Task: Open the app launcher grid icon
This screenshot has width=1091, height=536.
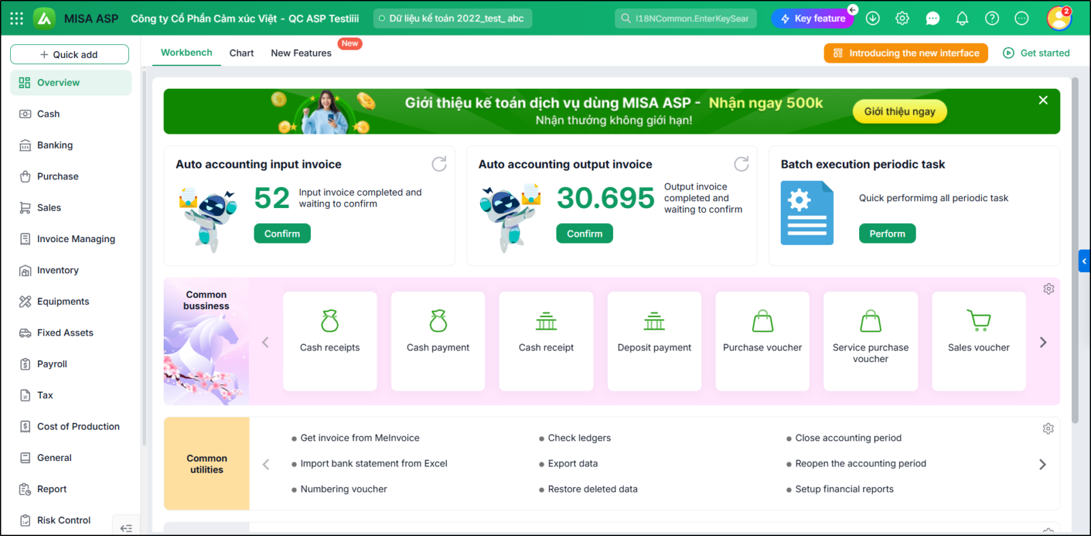Action: tap(17, 18)
